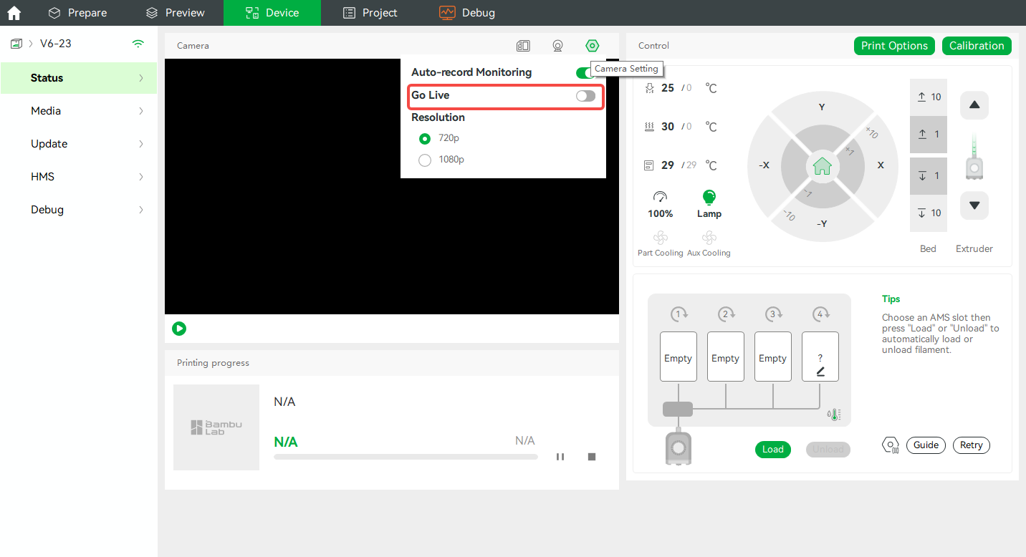The height and width of the screenshot is (557, 1026).
Task: Home the axes with center home icon
Action: tap(822, 166)
